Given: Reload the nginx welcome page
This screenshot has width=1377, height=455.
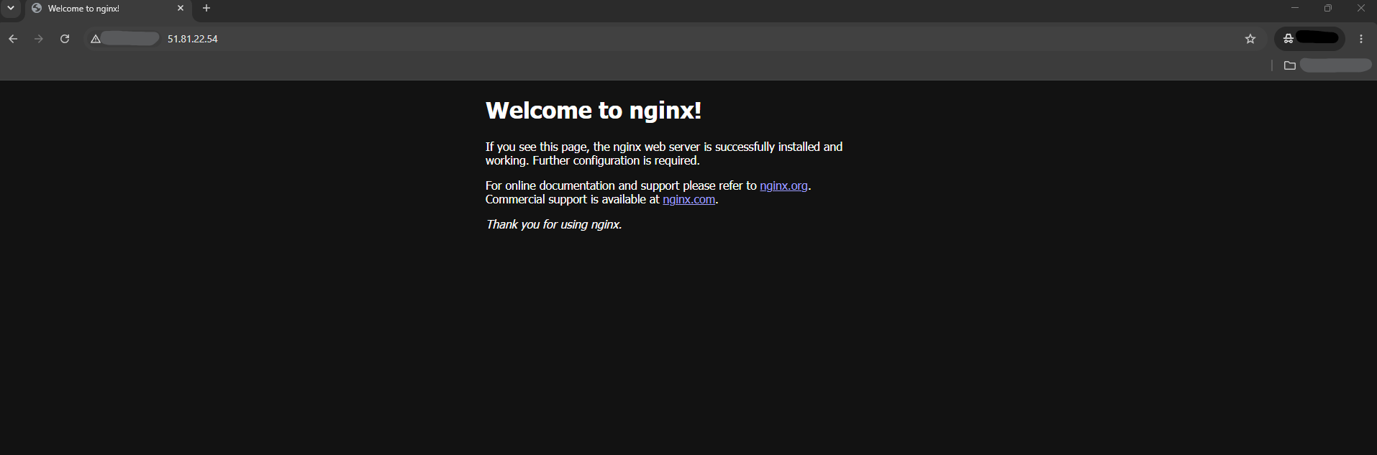Looking at the screenshot, I should [65, 39].
